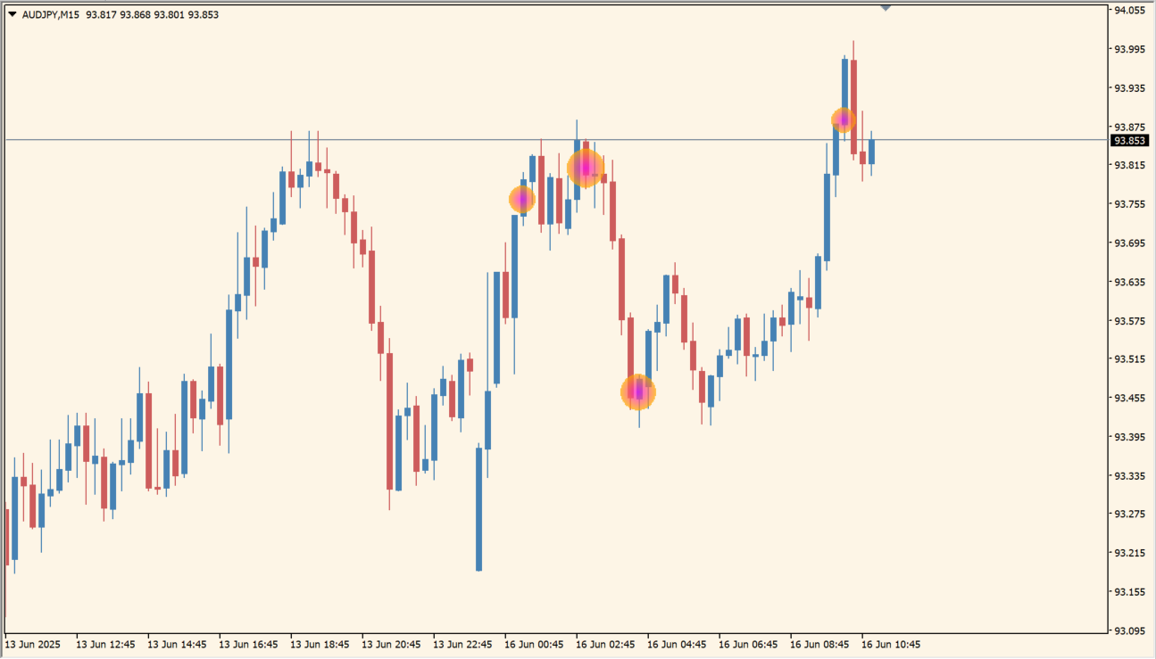Click the 93.815 price axis label
The width and height of the screenshot is (1156, 659).
pos(1129,166)
